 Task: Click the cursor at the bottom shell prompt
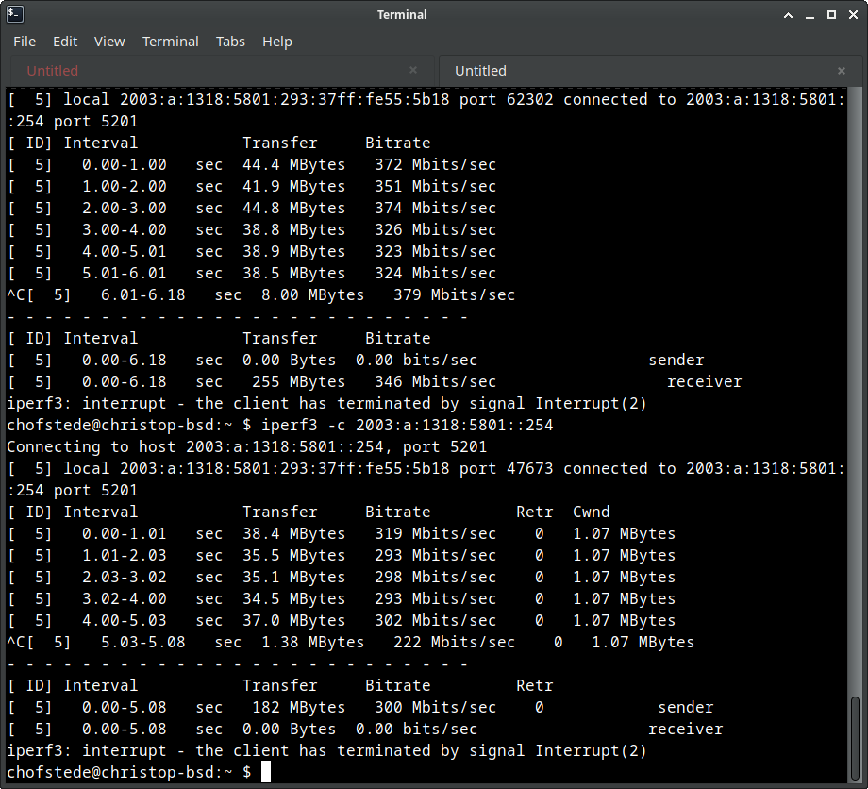click(x=266, y=772)
